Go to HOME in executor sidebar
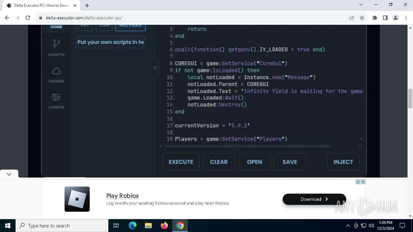Viewport: 413px width, 232px height. 56,27
